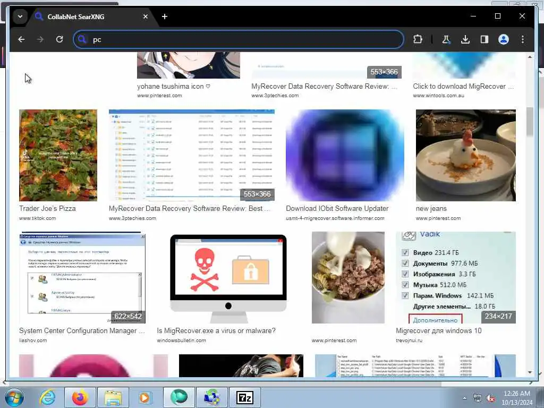The height and width of the screenshot is (408, 544).
Task: Open the extensions puzzle icon
Action: point(418,39)
